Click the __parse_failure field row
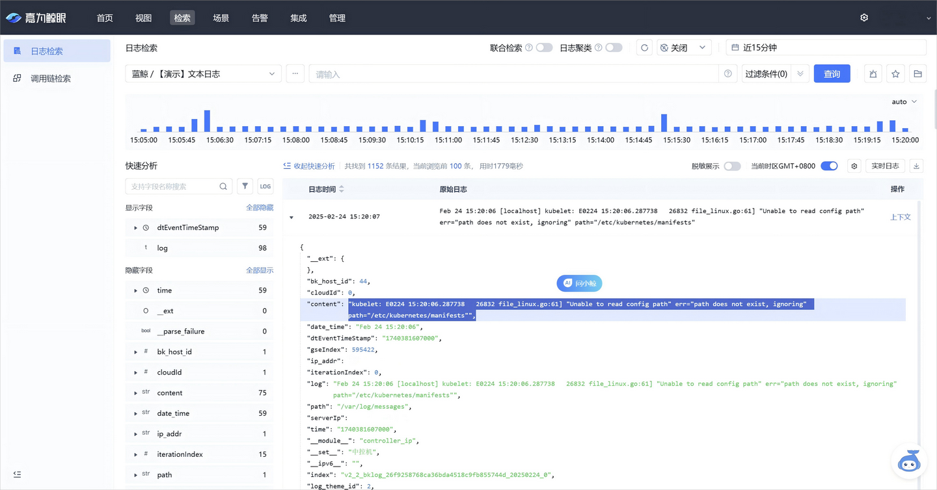 (x=199, y=331)
